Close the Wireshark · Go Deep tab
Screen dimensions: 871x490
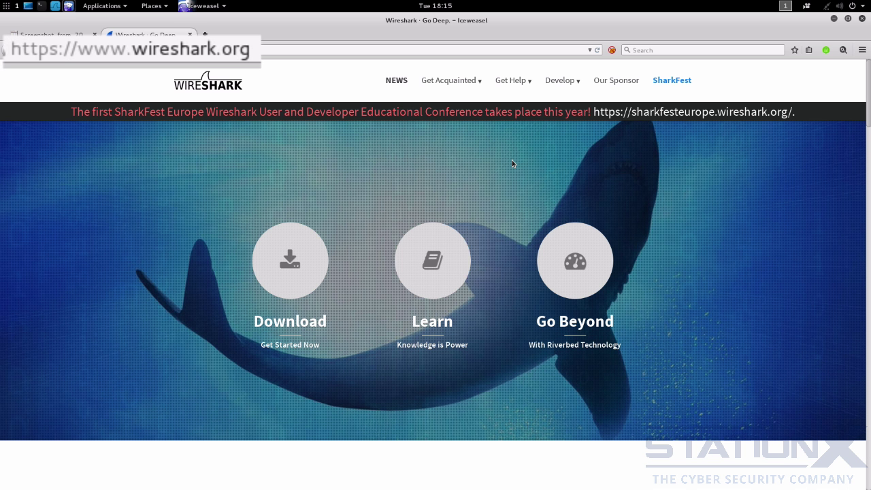coord(191,34)
